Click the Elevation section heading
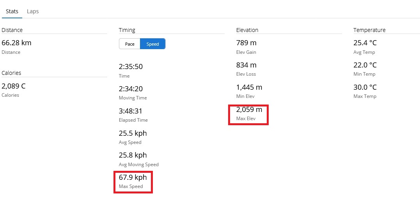Screen dimensions: 420x211 pyautogui.click(x=247, y=30)
